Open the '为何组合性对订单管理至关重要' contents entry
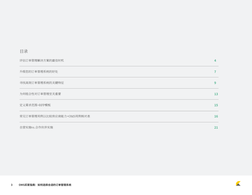The image size is (252, 195). coord(40,94)
